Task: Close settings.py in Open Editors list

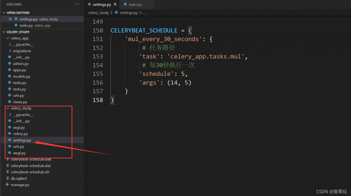Action: [x=10, y=19]
